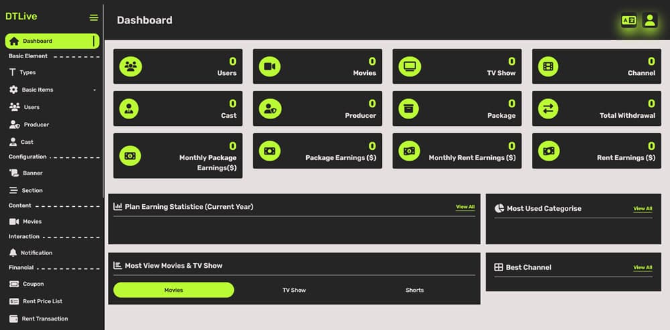Click the Channel film reel icon
The image size is (670, 330).
(548, 66)
